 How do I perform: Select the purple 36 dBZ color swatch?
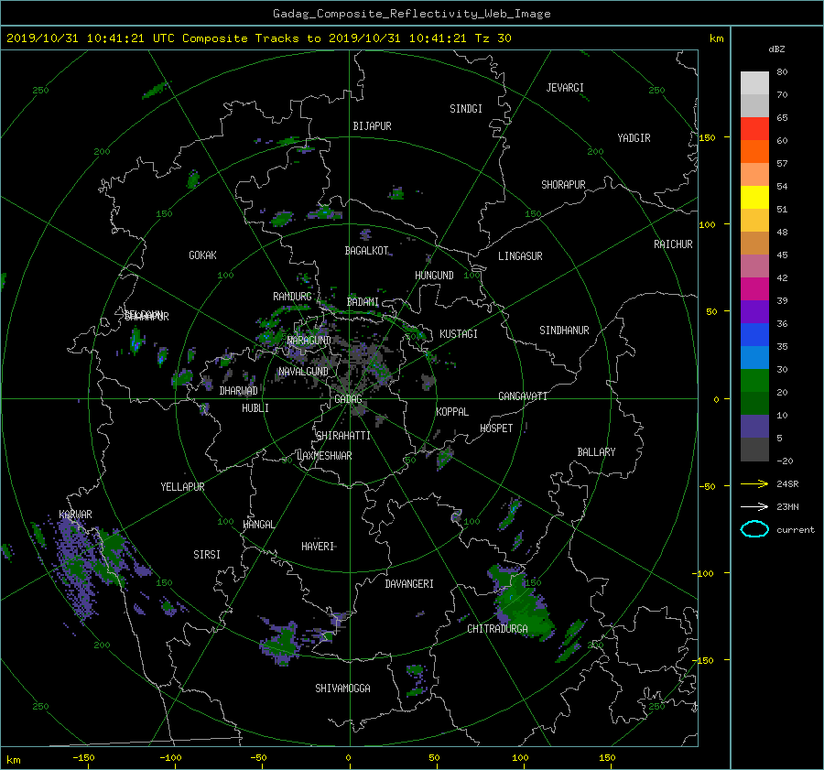754,312
